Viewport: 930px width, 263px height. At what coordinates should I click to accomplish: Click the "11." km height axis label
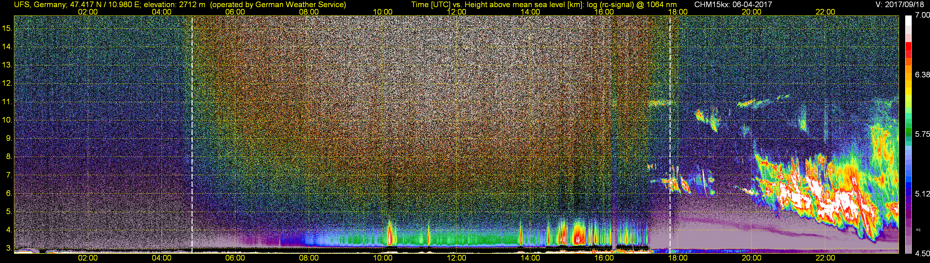[7, 102]
